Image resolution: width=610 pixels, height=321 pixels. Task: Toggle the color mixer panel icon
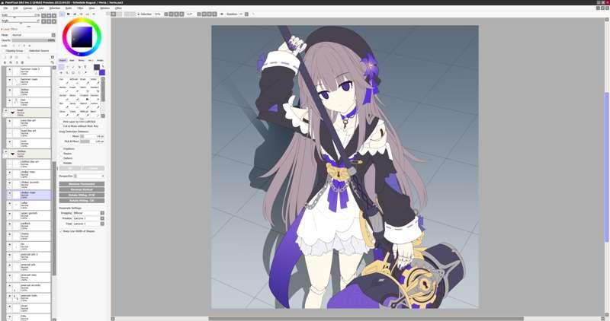(x=81, y=14)
